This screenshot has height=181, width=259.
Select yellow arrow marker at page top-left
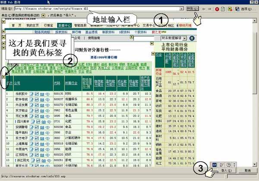(3, 31)
